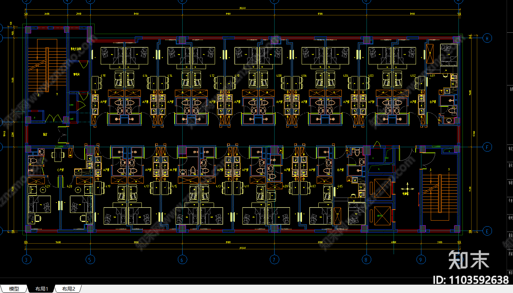
Task: Select room number label 402
Action: tap(413, 76)
